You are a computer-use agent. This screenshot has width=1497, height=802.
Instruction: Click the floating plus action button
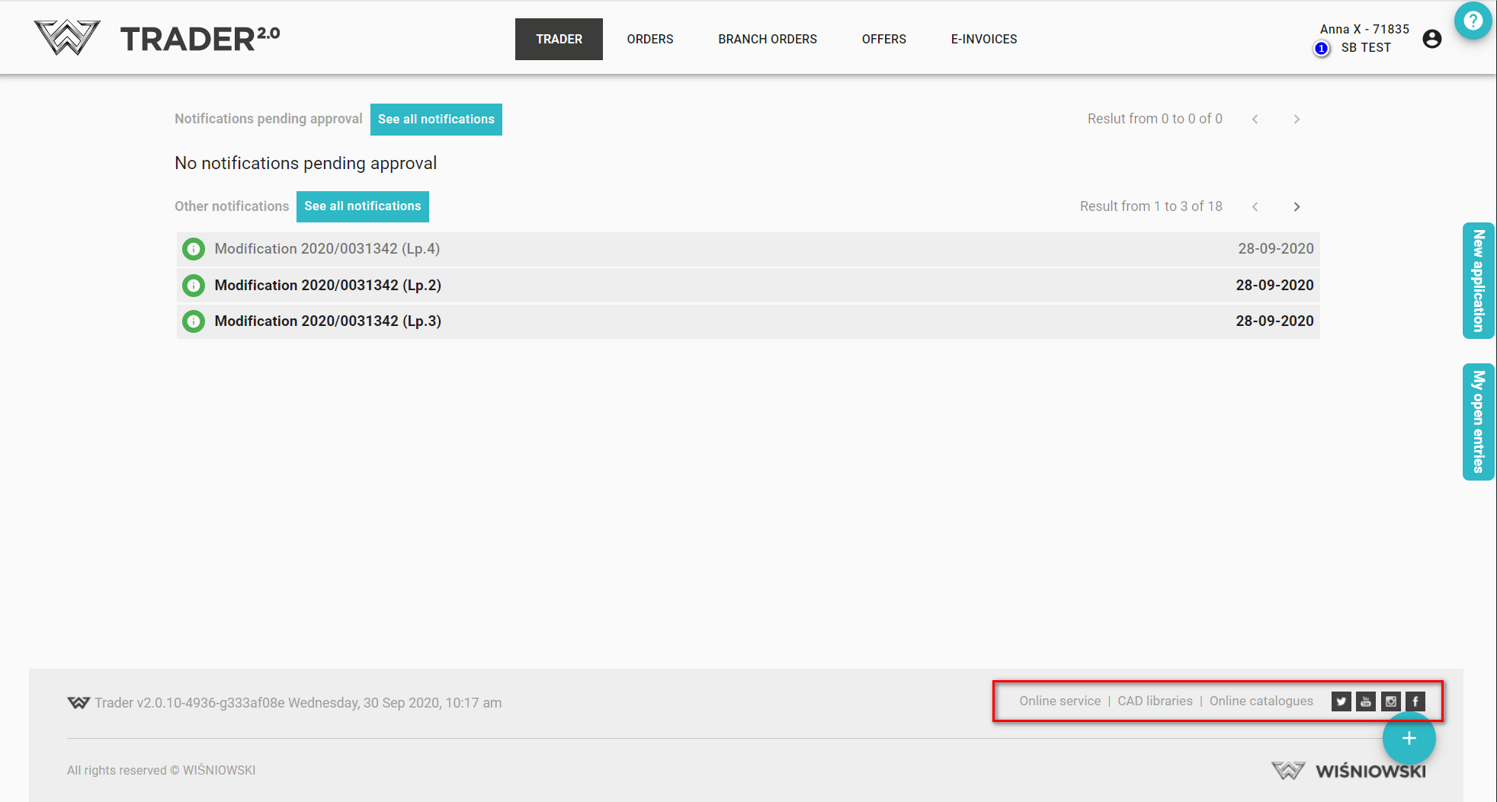1409,738
